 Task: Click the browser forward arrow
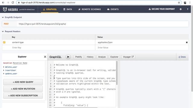[8, 2]
